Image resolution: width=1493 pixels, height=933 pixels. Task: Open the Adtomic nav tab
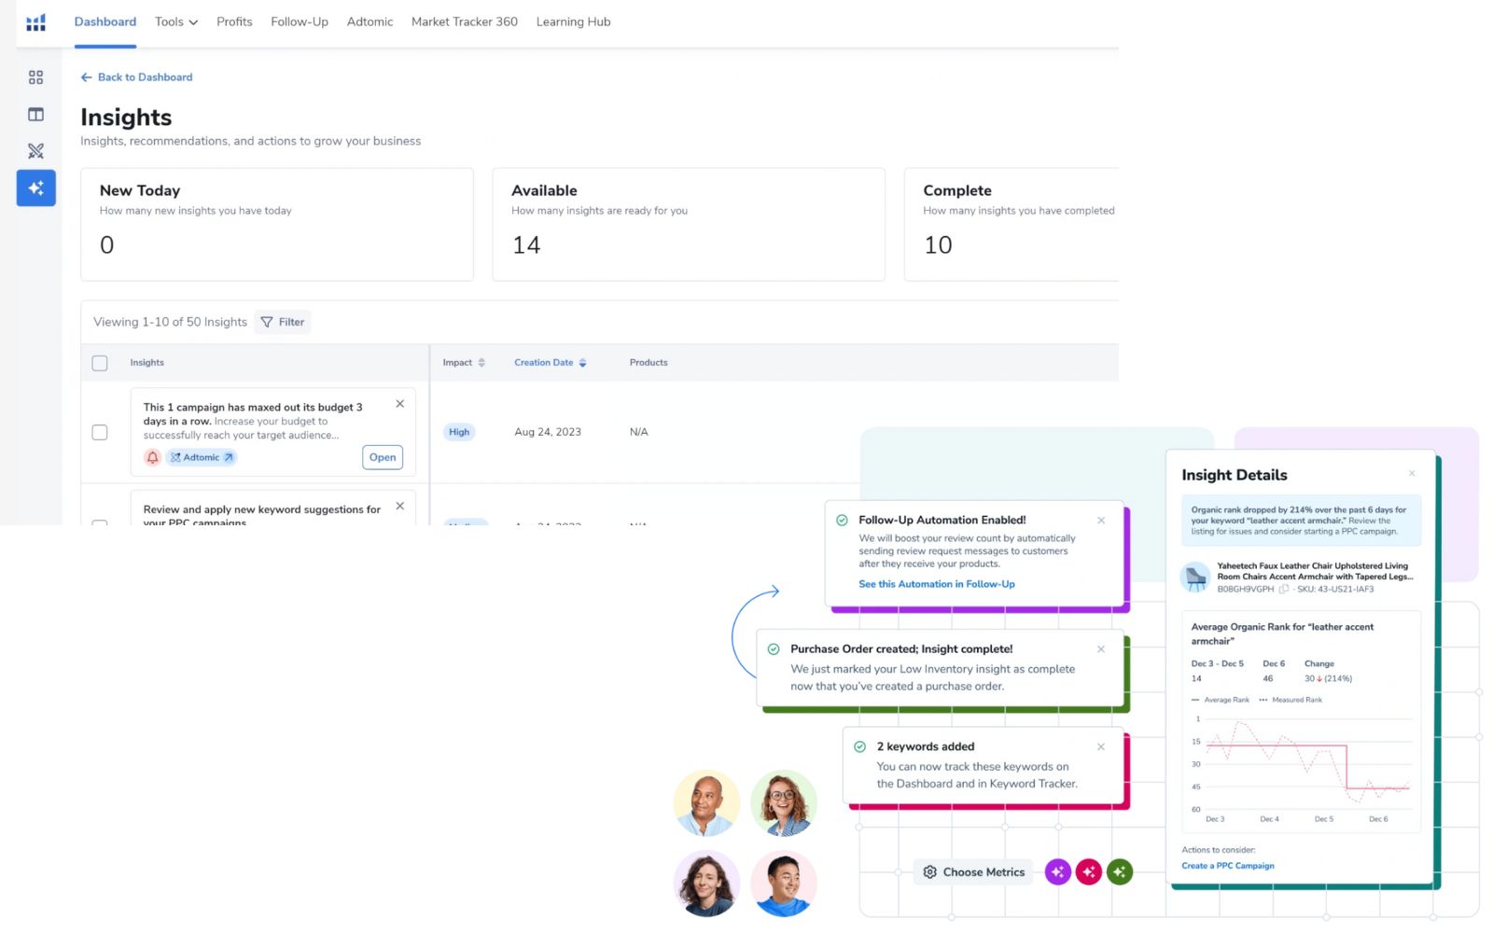tap(370, 21)
